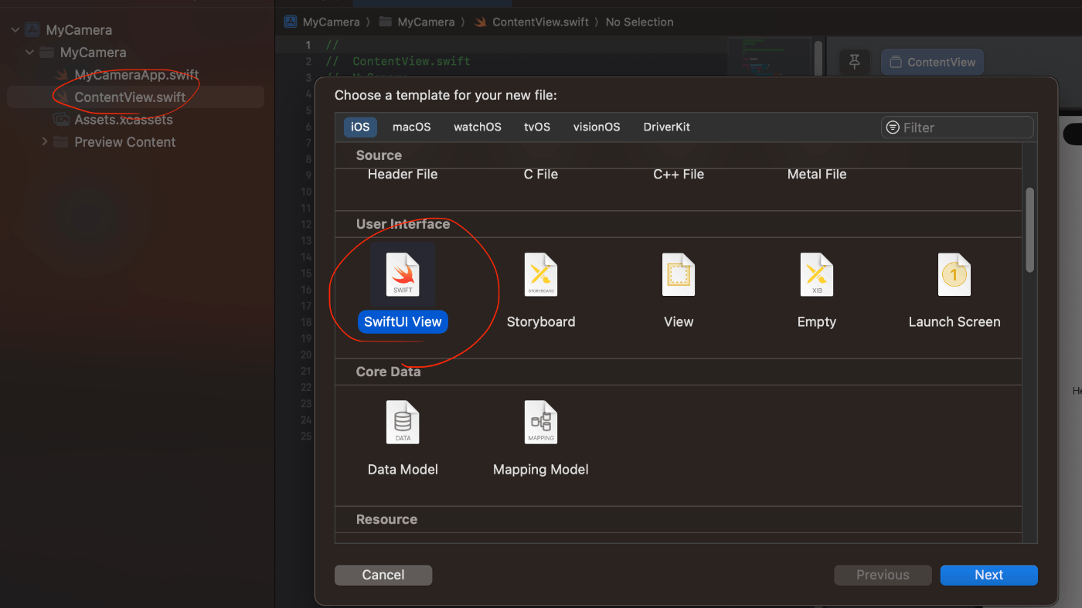
Task: Click the MyCamera project icon in the navigator
Action: (32, 30)
